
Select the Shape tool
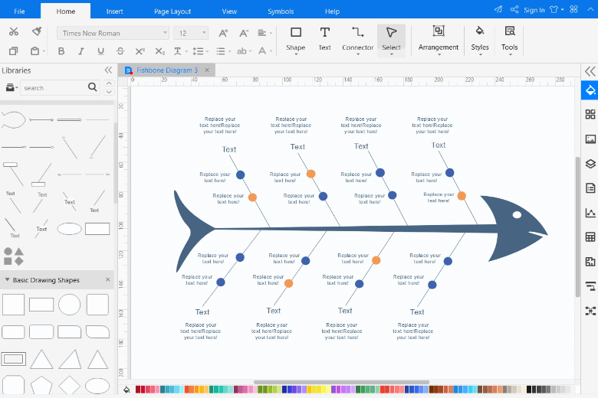296,40
